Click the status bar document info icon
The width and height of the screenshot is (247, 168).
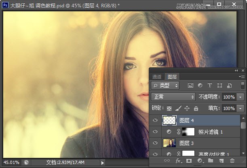pos(26,162)
